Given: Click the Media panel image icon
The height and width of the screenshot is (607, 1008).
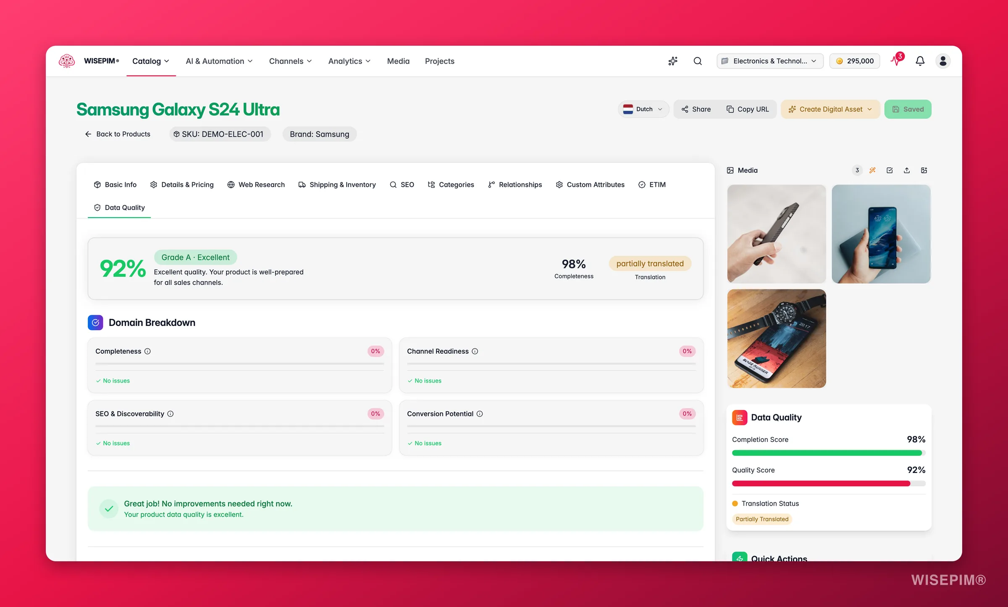Looking at the screenshot, I should [730, 170].
